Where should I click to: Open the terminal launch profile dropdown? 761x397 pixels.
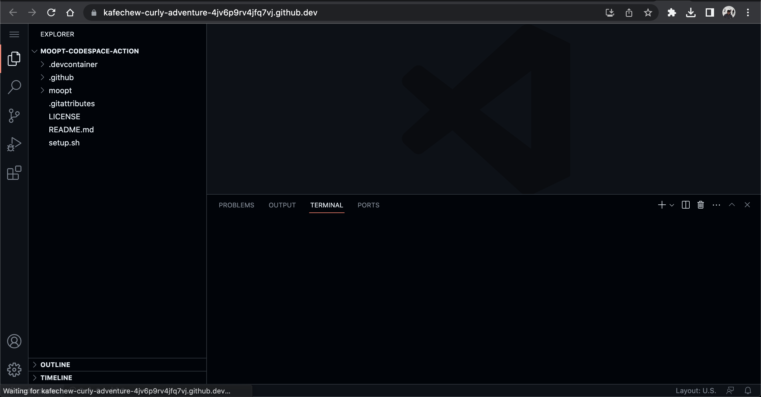pos(672,205)
